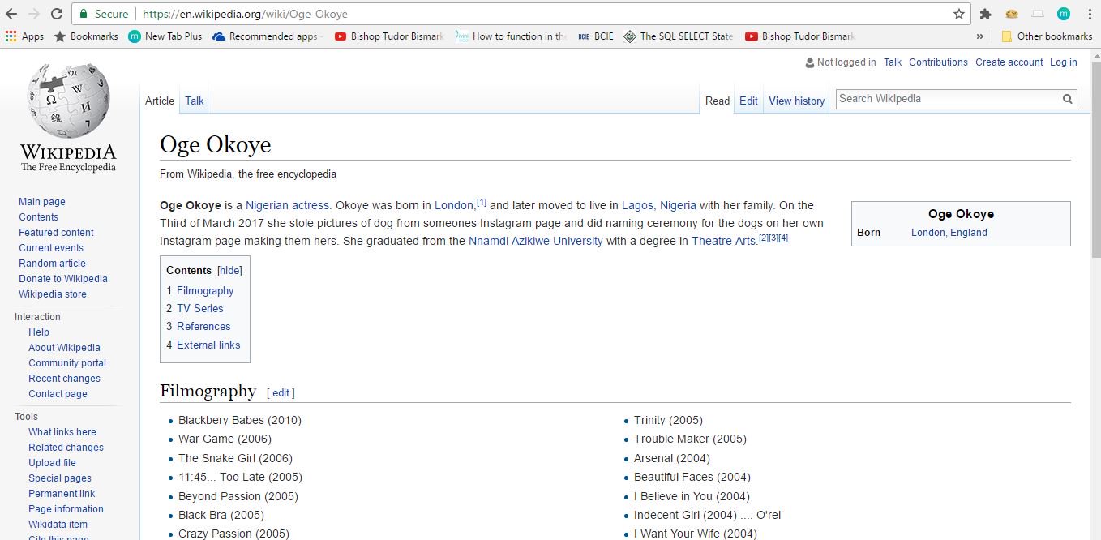Click the browser reload page icon
The height and width of the screenshot is (540, 1101).
tap(57, 14)
